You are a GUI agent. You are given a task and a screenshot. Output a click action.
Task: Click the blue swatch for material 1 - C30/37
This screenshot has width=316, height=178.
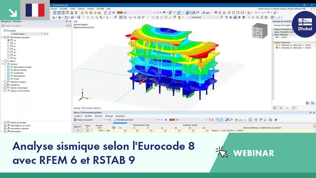(277, 37)
